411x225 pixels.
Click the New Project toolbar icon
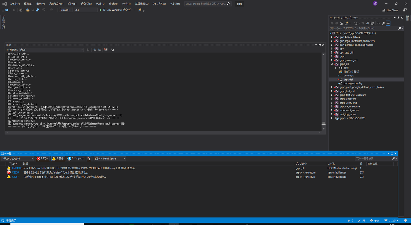click(21, 10)
